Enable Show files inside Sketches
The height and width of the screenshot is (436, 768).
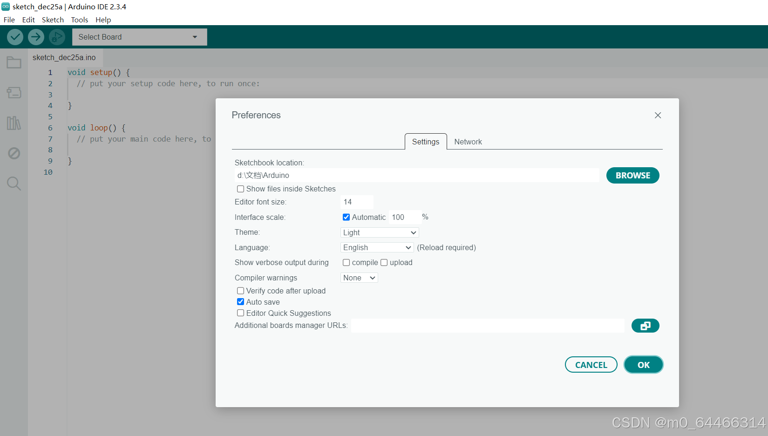[x=240, y=189]
